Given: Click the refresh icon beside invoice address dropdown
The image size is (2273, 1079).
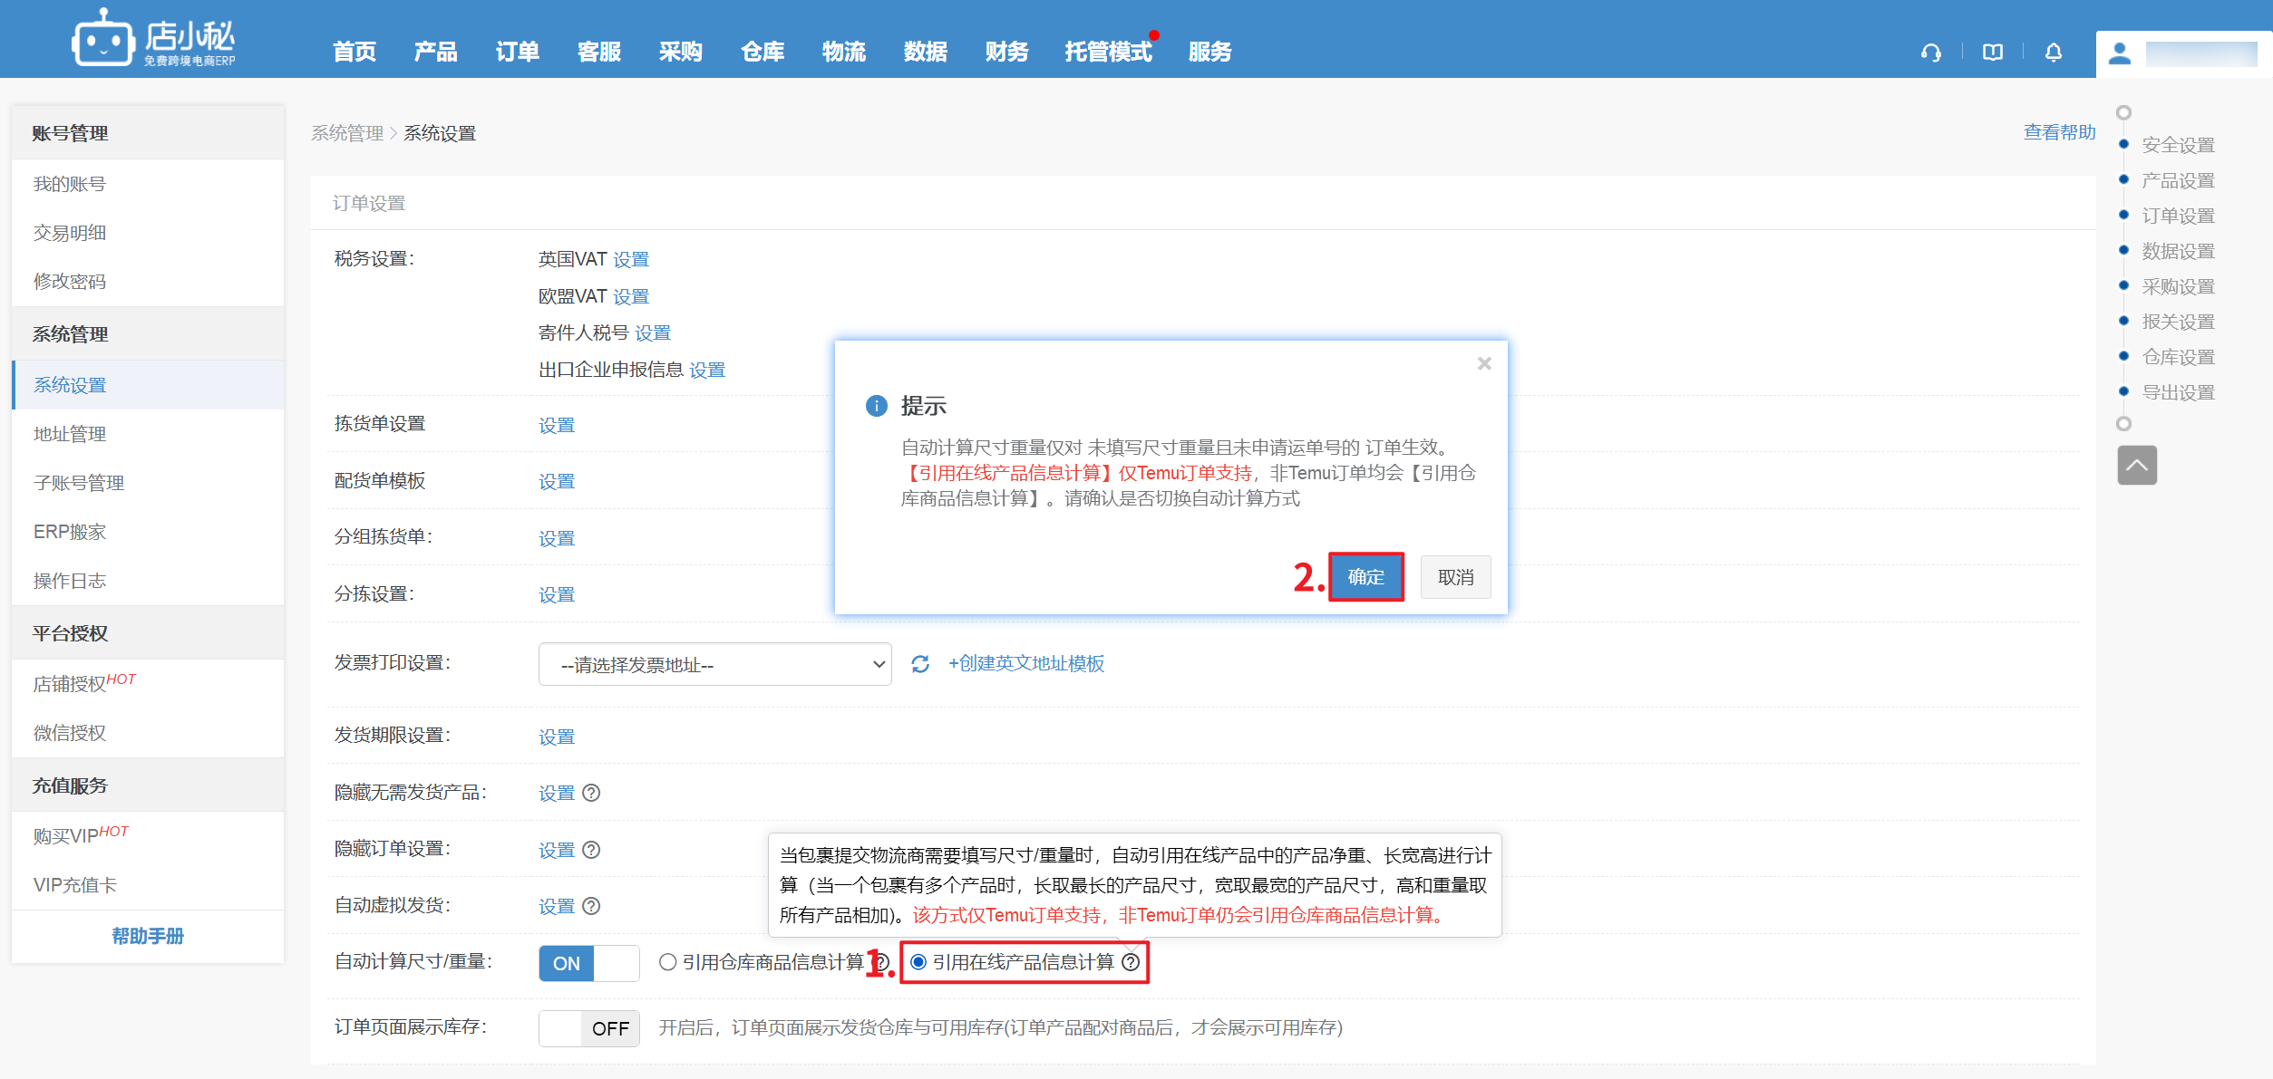Looking at the screenshot, I should (x=919, y=664).
